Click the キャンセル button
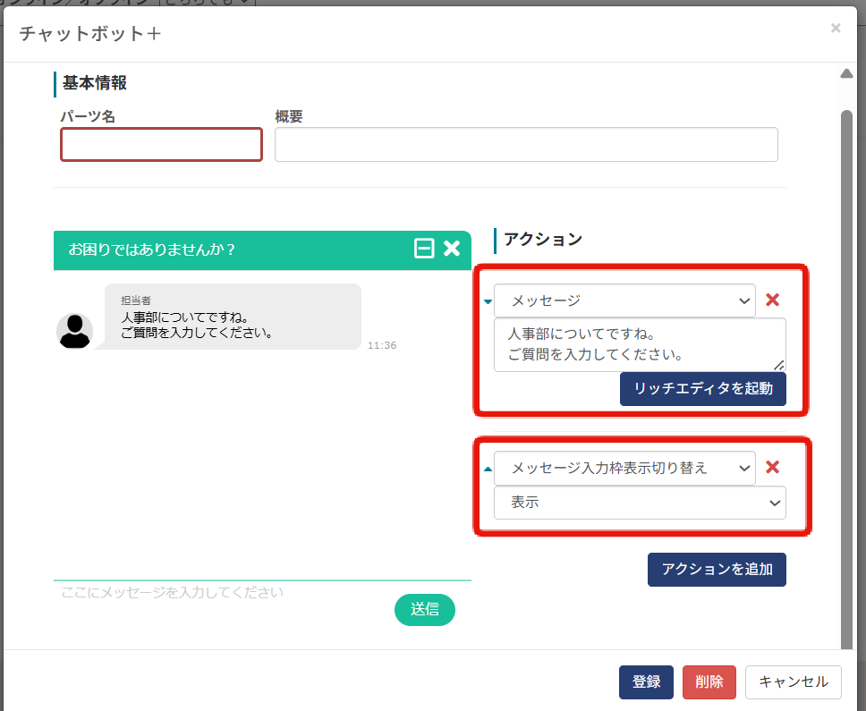This screenshot has height=711, width=866. pyautogui.click(x=794, y=681)
